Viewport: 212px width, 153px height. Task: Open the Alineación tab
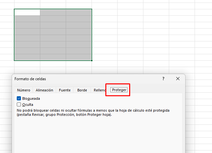click(x=44, y=90)
